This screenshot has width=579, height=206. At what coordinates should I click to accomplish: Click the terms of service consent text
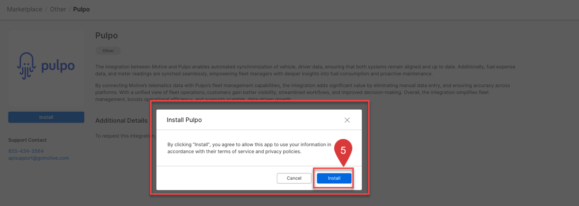point(249,148)
